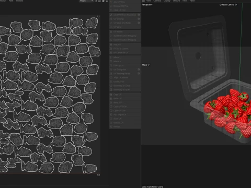This screenshot has height=188, width=251.
Task: Choose Cycle UV CCW
Action: [x=125, y=107]
